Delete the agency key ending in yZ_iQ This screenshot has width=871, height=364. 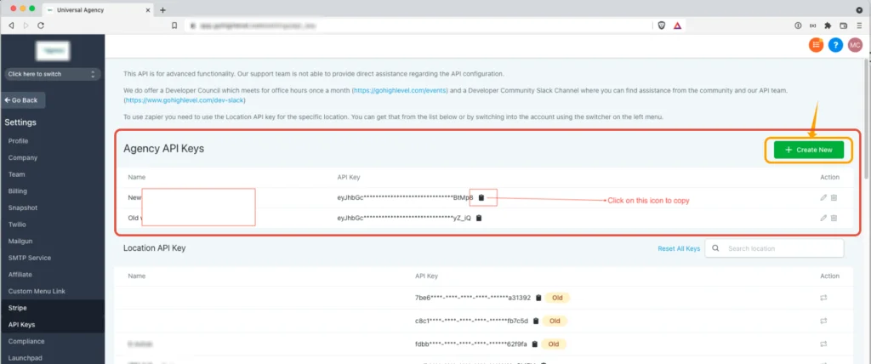pyautogui.click(x=834, y=218)
